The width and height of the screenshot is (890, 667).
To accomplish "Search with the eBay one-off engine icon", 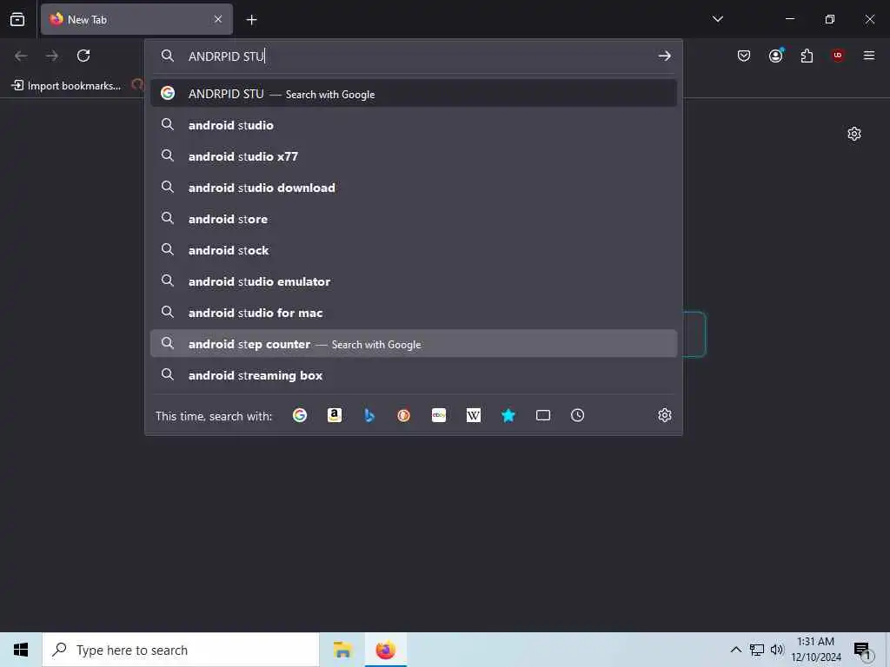I will [439, 415].
